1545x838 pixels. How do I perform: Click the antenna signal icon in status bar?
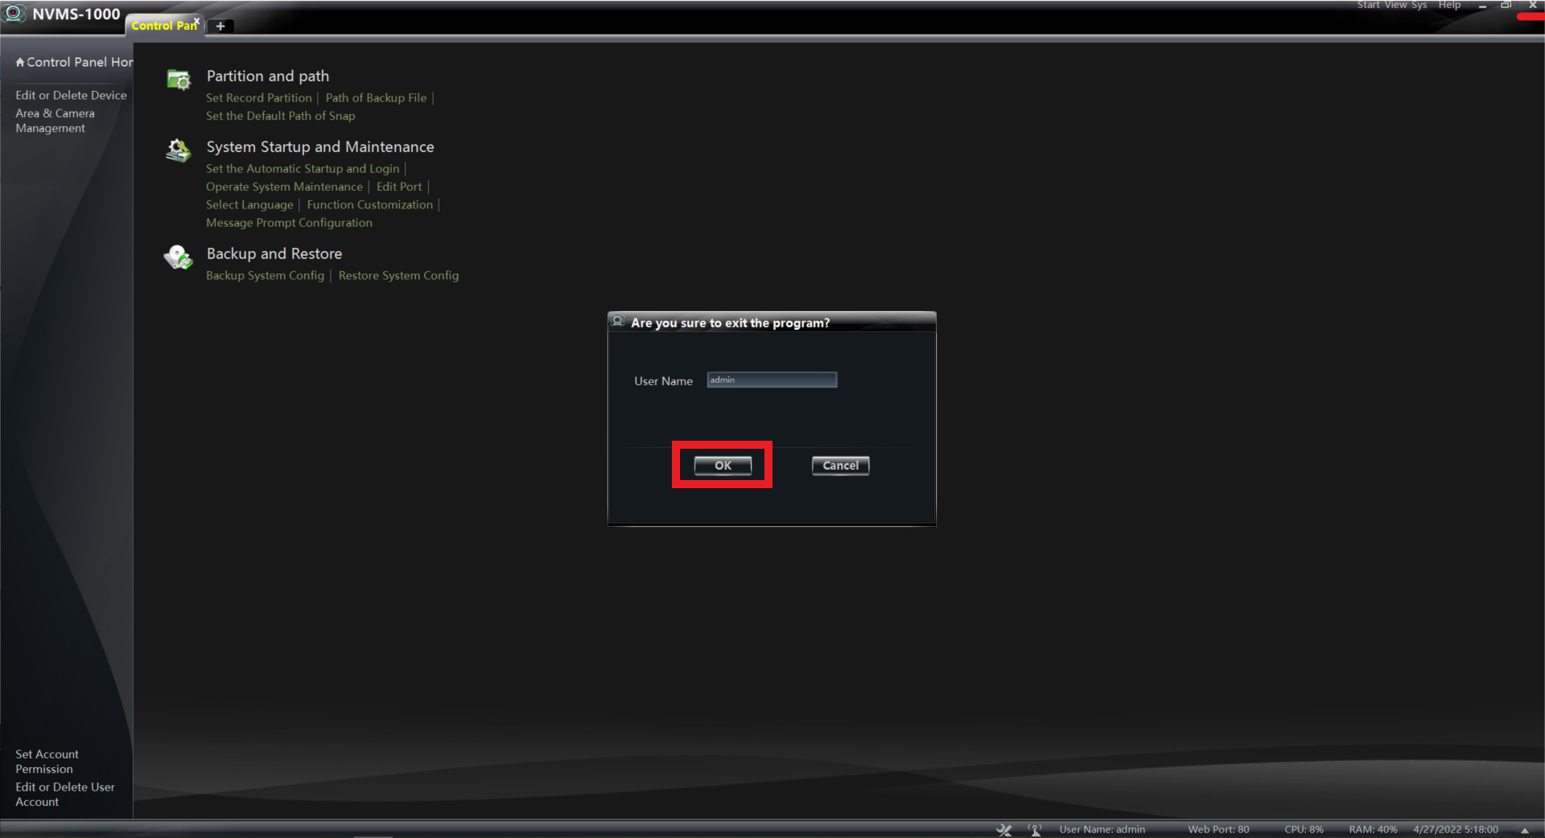click(1035, 829)
